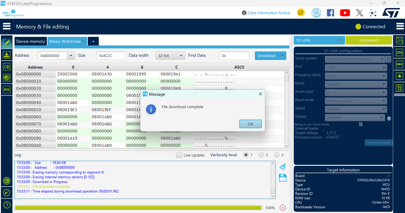Close the Message dialog with X
Image resolution: width=405 pixels, height=213 pixels.
click(260, 94)
